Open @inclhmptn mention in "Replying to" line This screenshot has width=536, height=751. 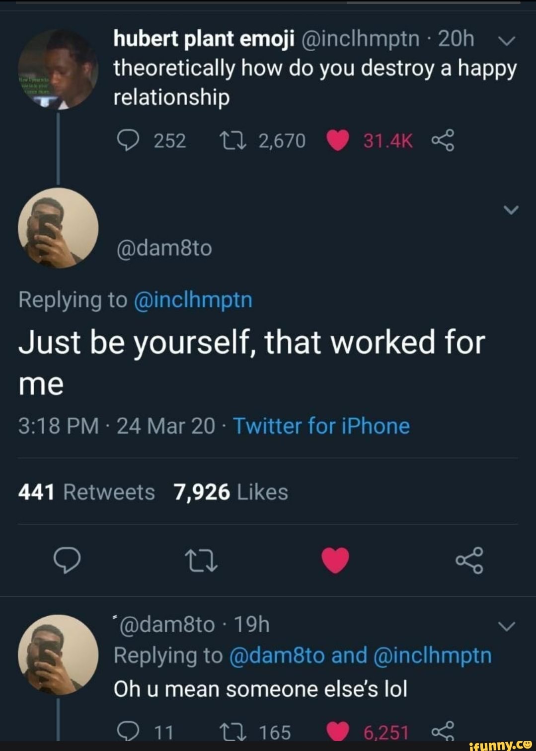point(193,300)
